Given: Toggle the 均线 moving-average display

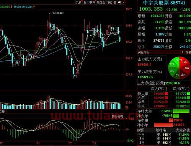Looking at the screenshot, I should (x=109, y=2).
